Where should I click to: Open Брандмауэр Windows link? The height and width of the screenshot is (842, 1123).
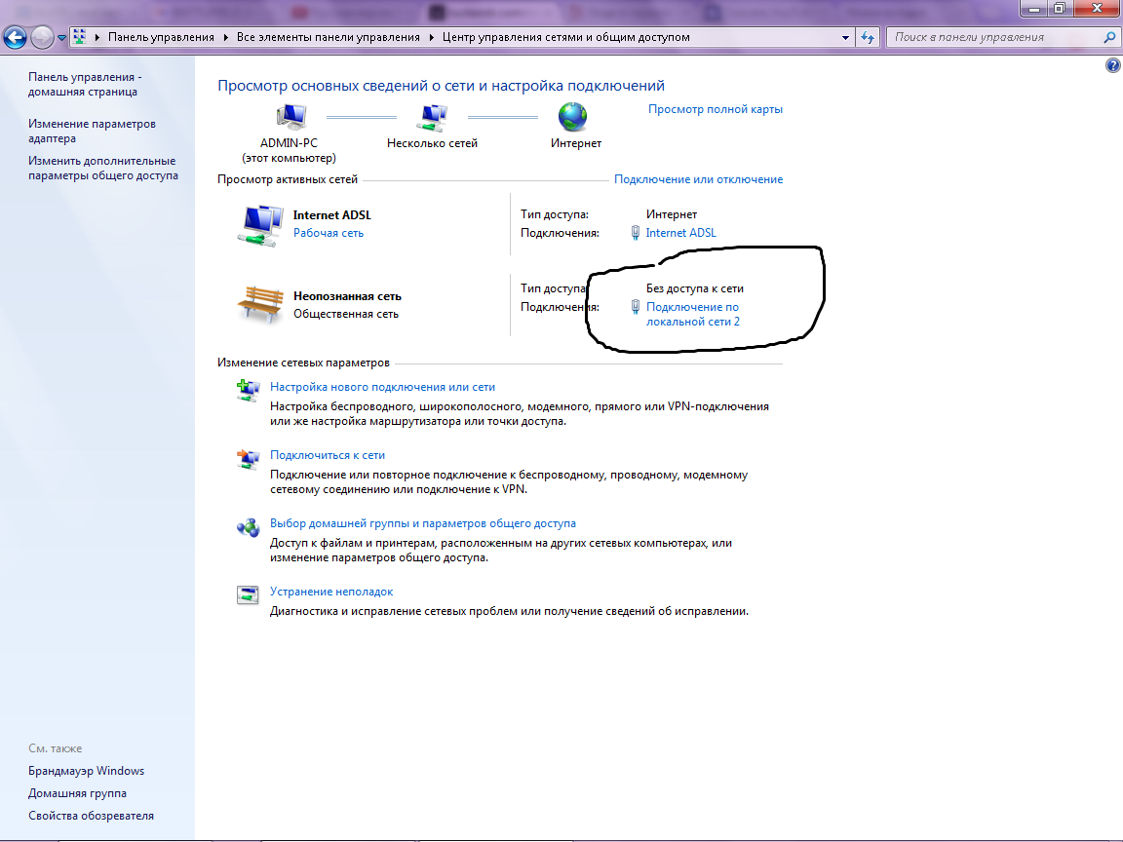pos(86,771)
